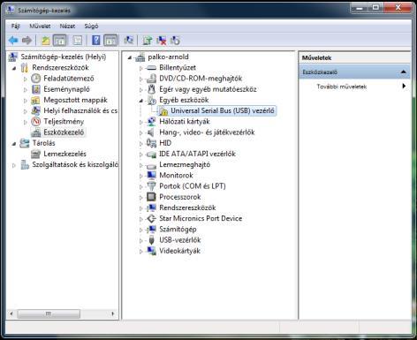Click the left pane horizontal scrollbar thumb
The image size is (417, 340).
pyautogui.click(x=49, y=314)
